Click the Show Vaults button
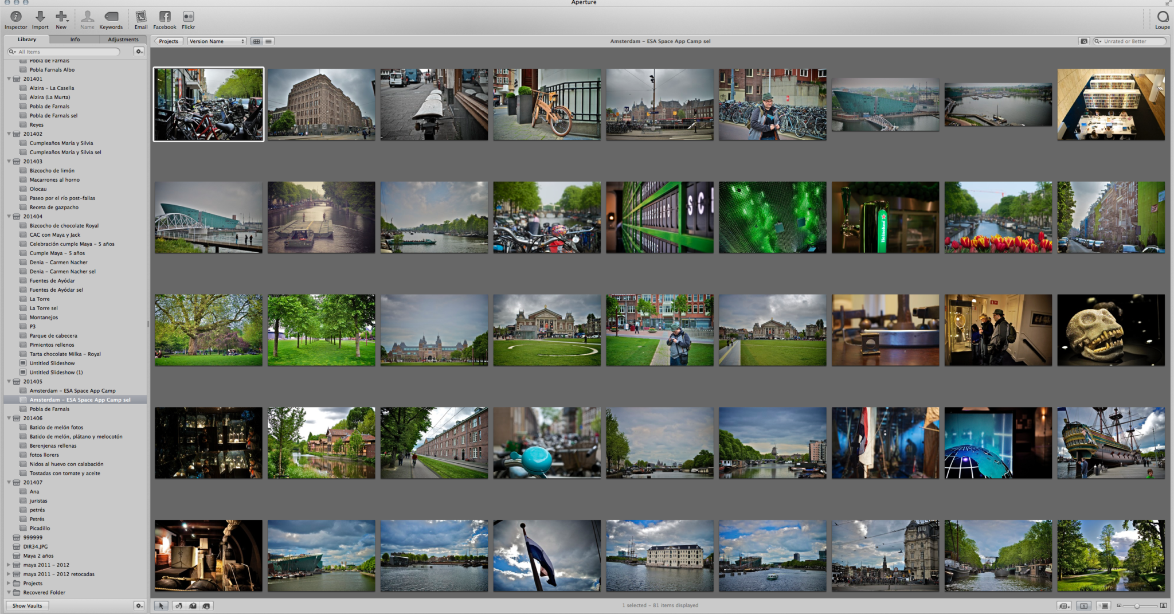 (x=27, y=605)
